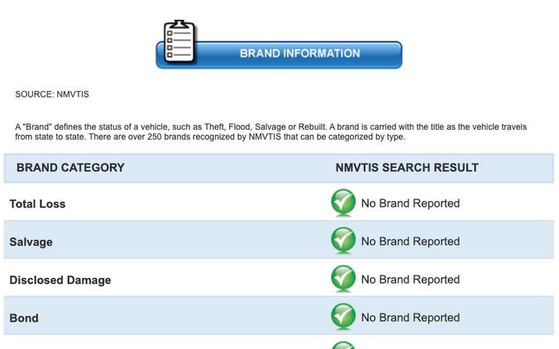The width and height of the screenshot is (559, 349).
Task: Click the green checkmark in Bond row
Action: [343, 317]
